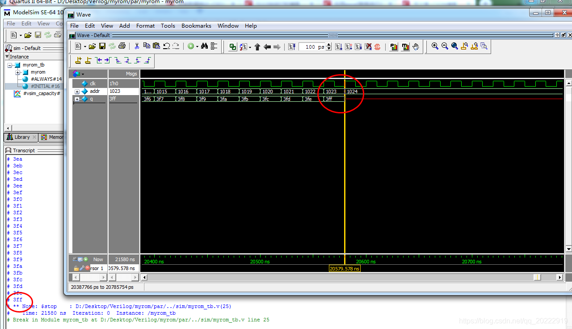Image resolution: width=572 pixels, height=329 pixels.
Task: Select the Zoom Full magnifier icon
Action: [454, 46]
